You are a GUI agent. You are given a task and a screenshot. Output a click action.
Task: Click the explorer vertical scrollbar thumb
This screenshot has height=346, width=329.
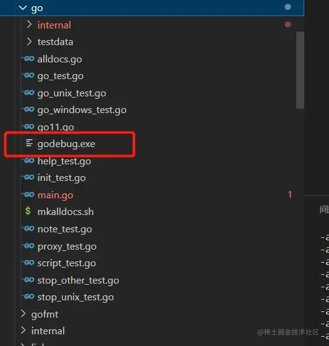(300, 70)
